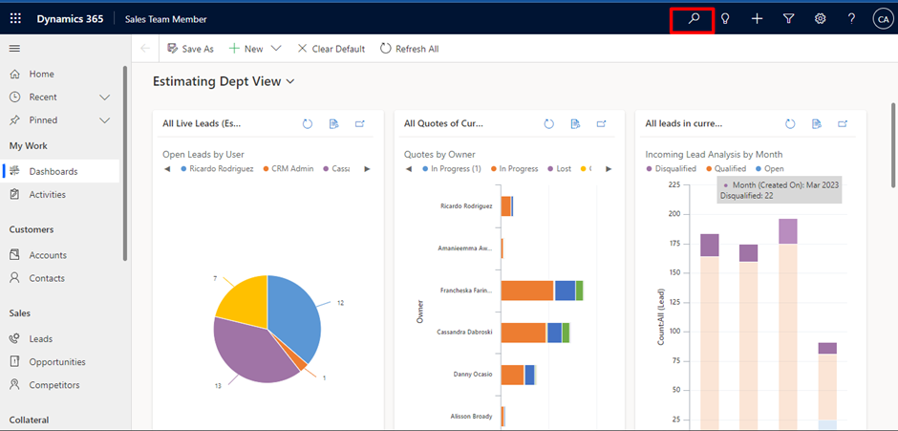Click the Cassandra Dabroski owner label

464,333
